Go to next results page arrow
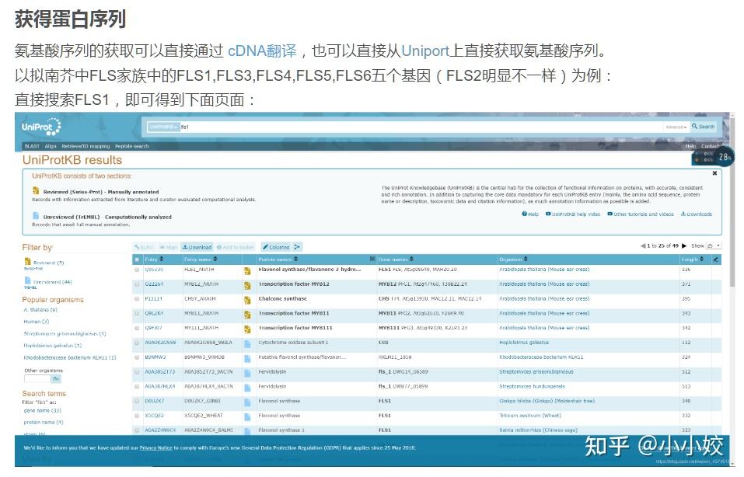The width and height of the screenshot is (744, 477). click(683, 245)
